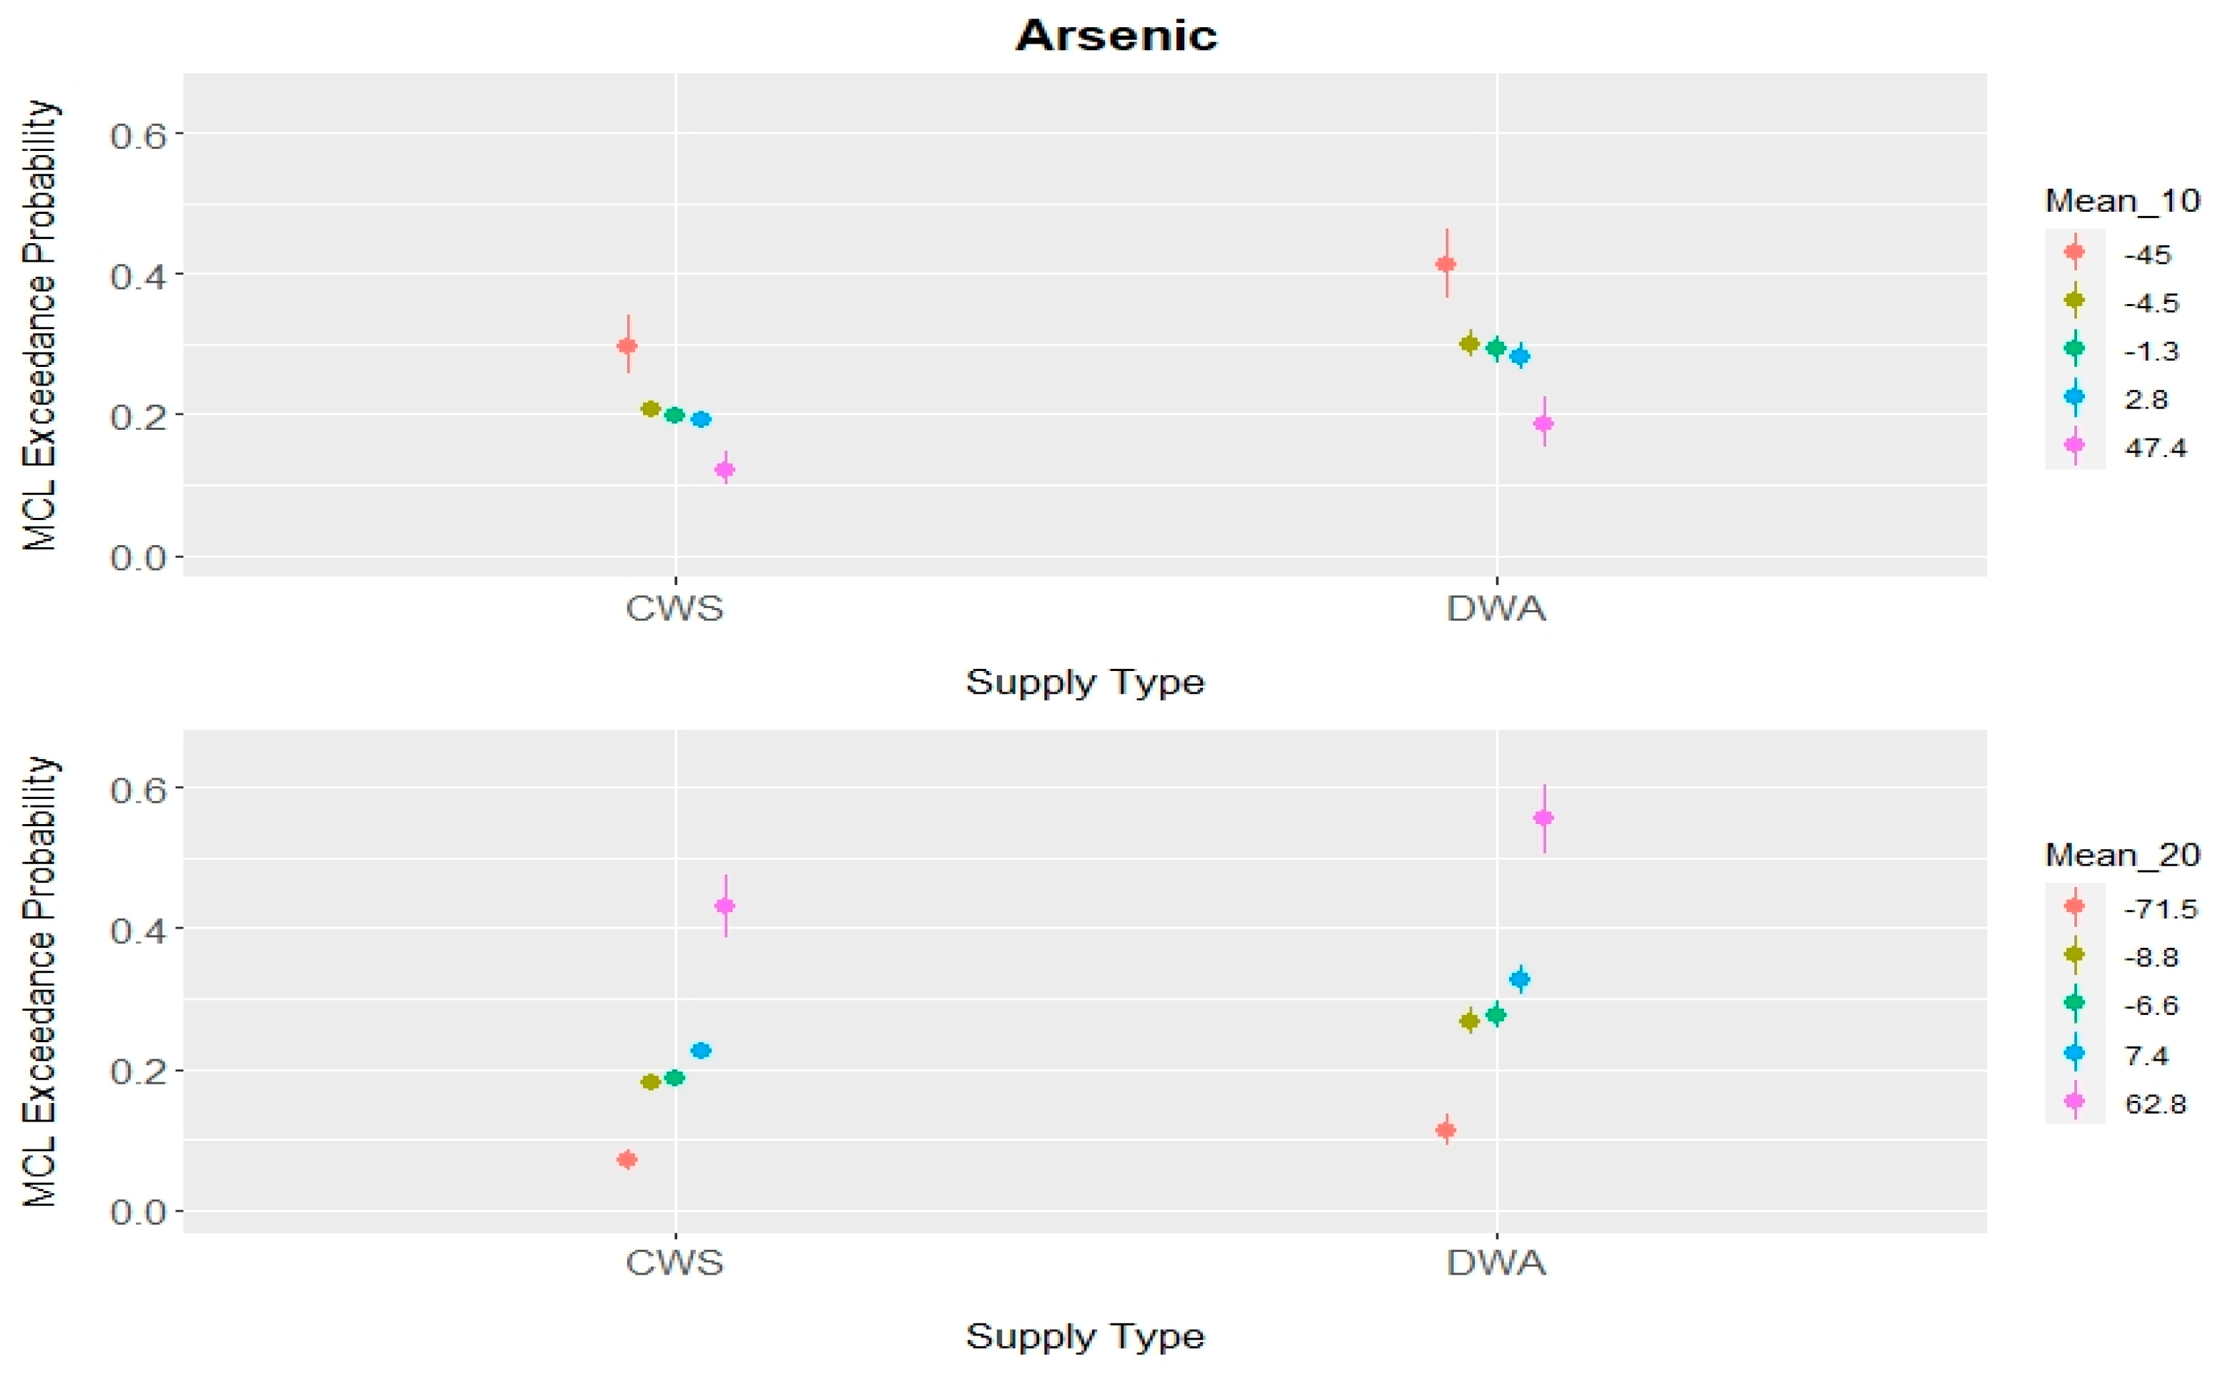Click the DWA axis label of bottom chart
Screen dimensions: 2225x1382
pyautogui.click(x=1495, y=1263)
